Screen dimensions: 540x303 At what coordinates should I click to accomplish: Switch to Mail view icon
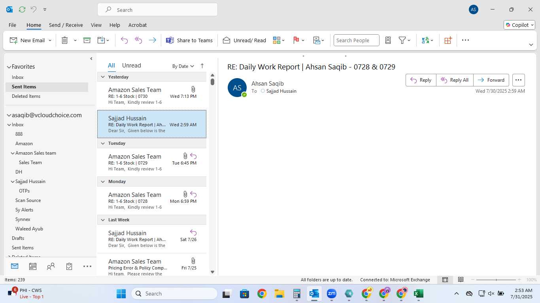click(x=15, y=266)
